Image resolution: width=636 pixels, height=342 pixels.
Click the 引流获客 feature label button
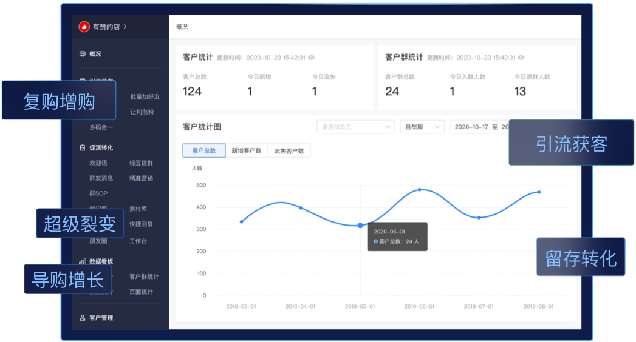pos(572,143)
